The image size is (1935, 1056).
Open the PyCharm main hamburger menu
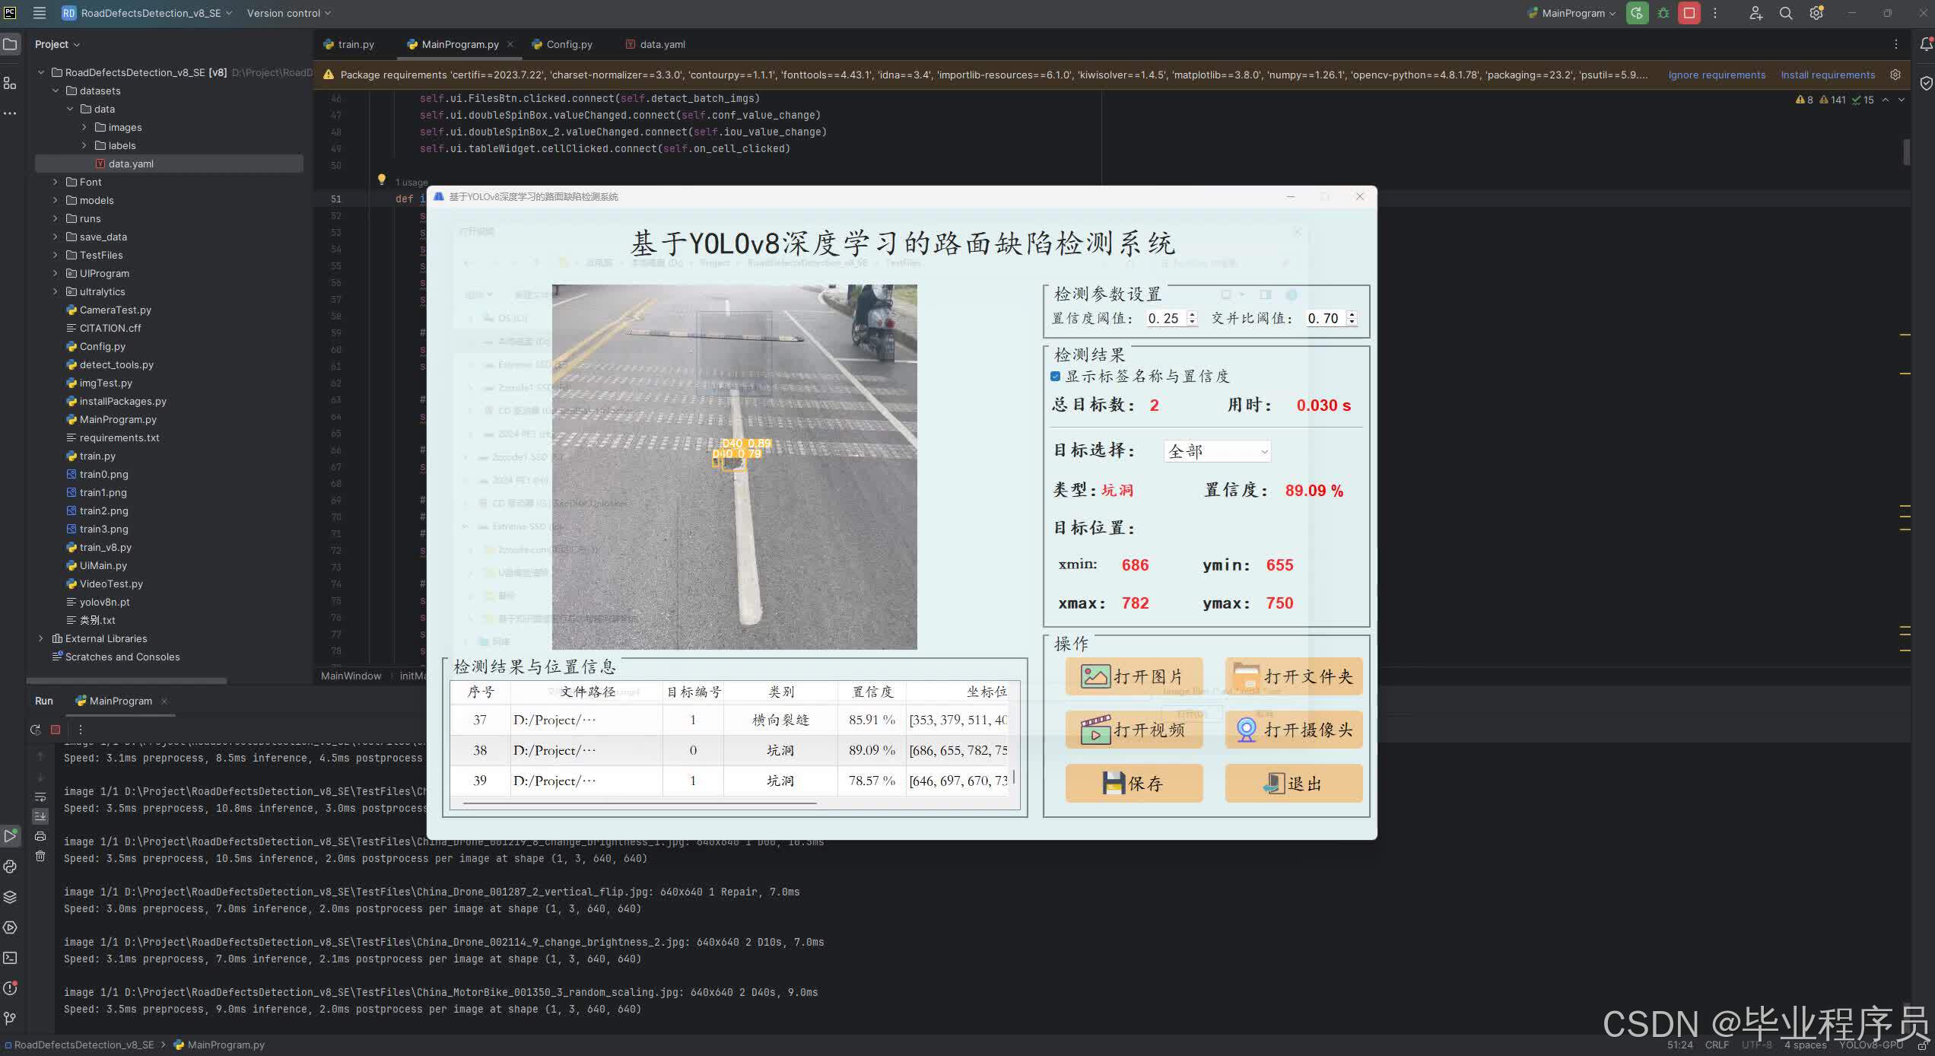[40, 13]
